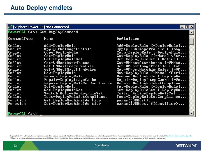The image size is (204, 153).
Task: Click Add-DeployRule [-DeployRule] definition
Action: [152, 46]
